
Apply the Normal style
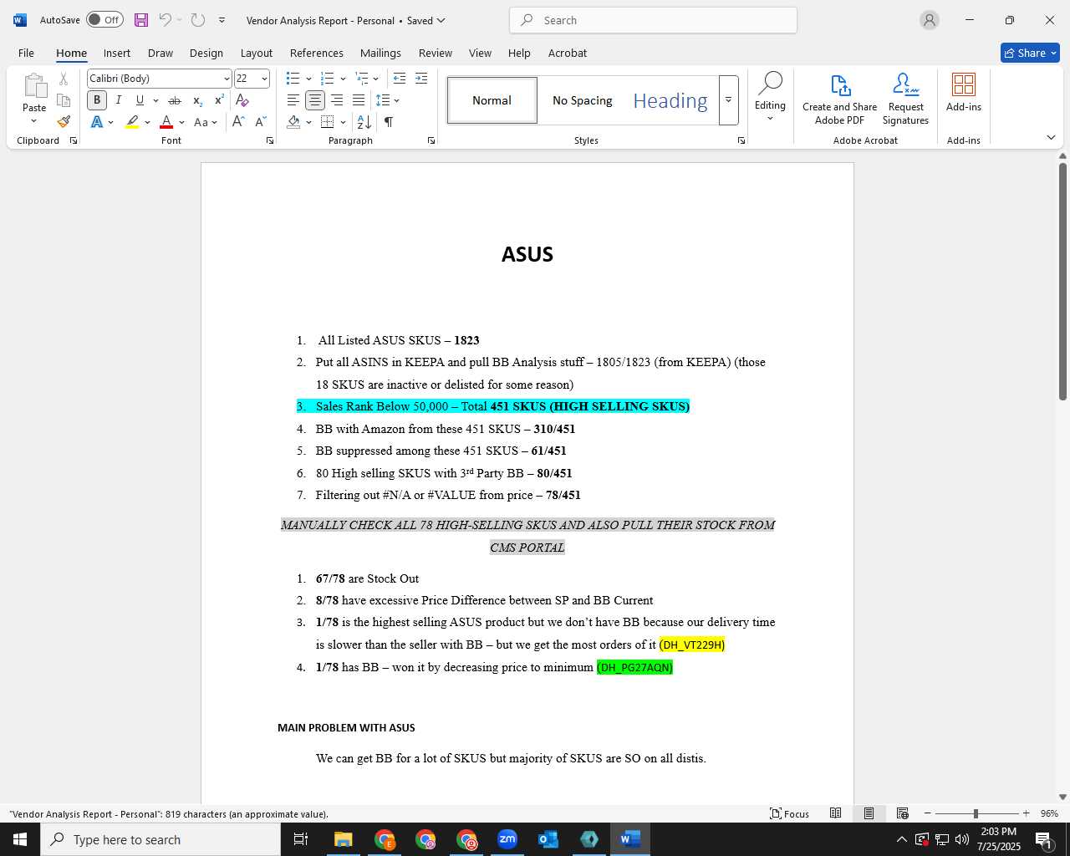click(492, 100)
